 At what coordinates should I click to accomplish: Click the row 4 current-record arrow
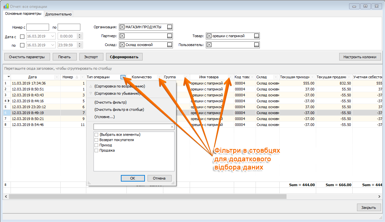pyautogui.click(x=9, y=101)
